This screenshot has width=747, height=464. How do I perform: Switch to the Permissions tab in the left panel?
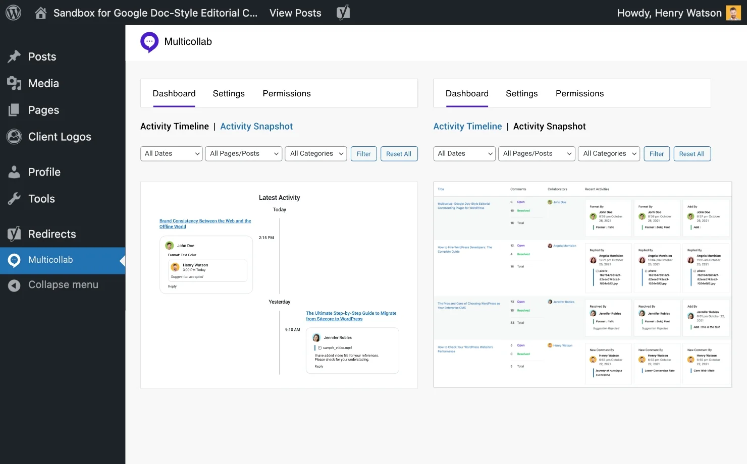coord(287,94)
